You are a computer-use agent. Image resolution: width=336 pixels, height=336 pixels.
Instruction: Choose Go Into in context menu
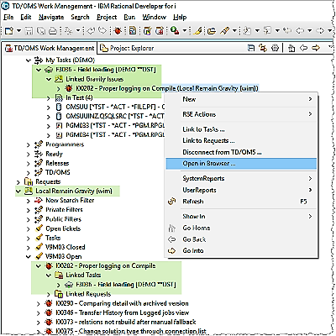(241, 251)
